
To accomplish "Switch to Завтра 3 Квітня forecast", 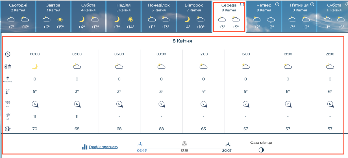I will (53, 16).
